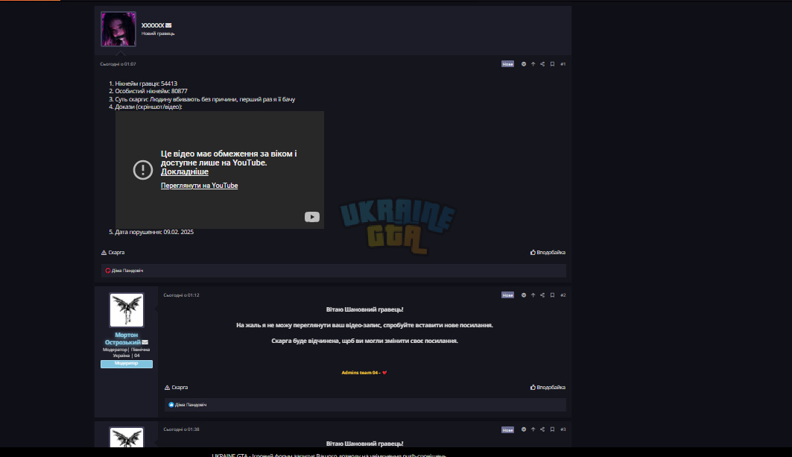
Task: Click the 'Admins team 04' signature text
Action: pos(361,373)
